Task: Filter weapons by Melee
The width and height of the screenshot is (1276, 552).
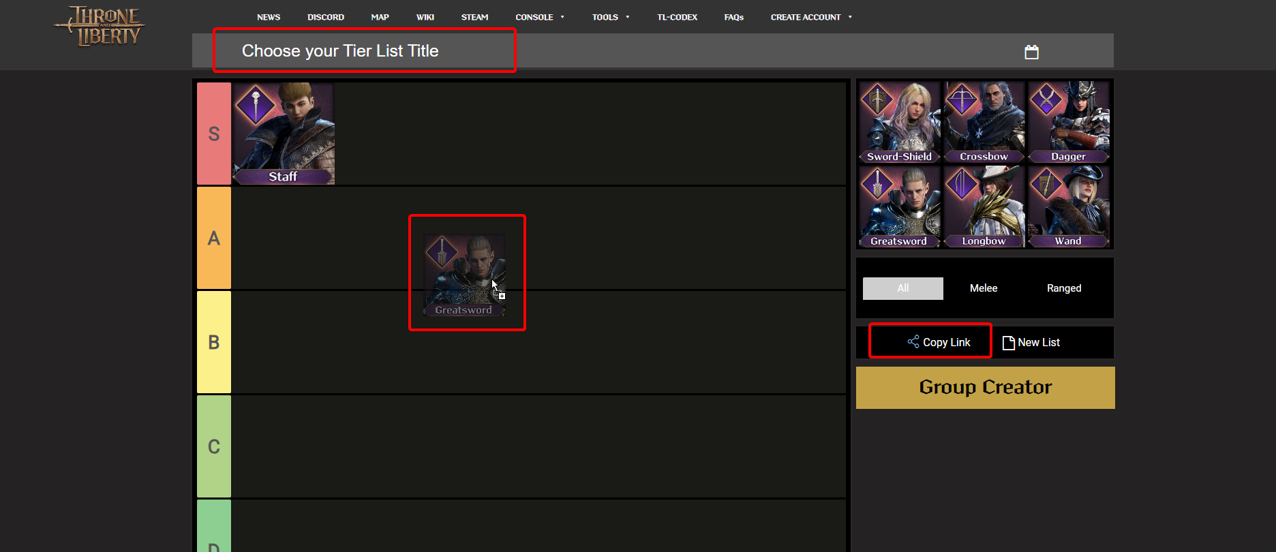Action: 984,288
